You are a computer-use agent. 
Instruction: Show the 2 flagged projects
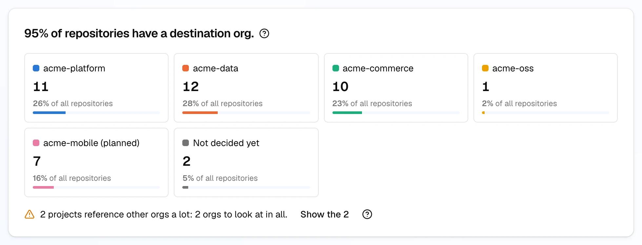pos(325,214)
